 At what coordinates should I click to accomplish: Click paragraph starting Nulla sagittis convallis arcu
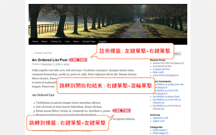point(84,78)
